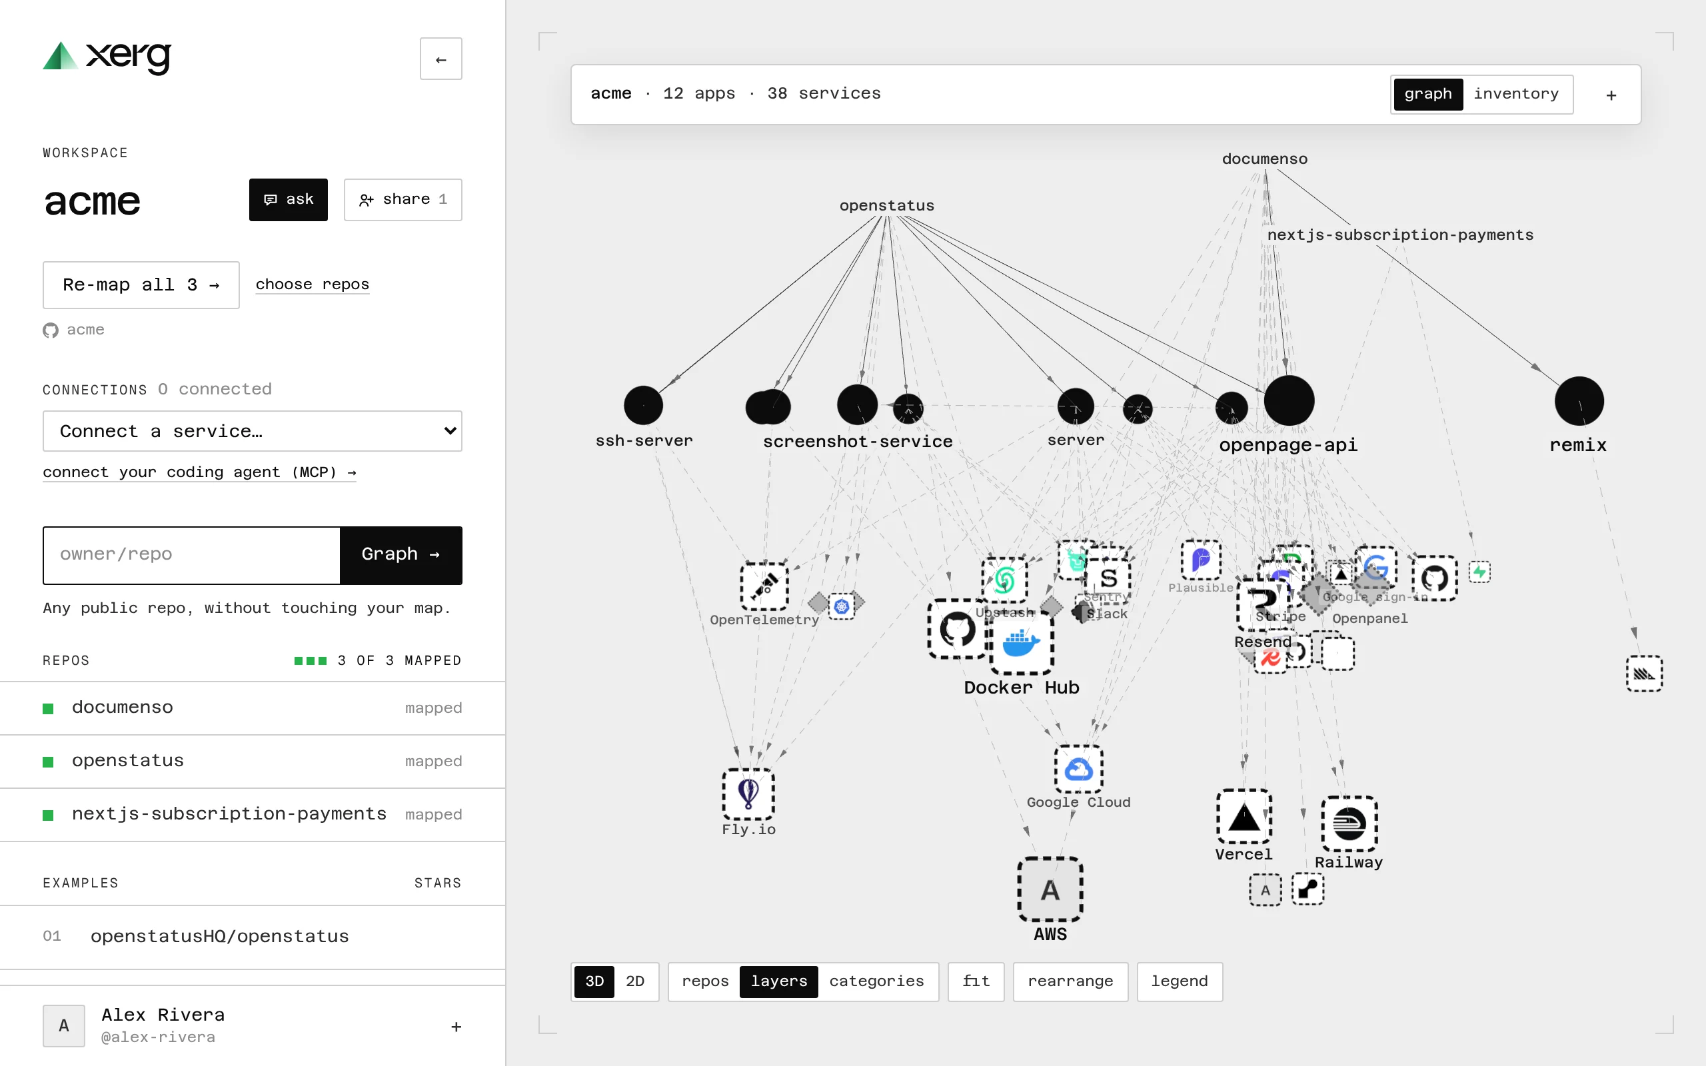Click the fit button
Viewport: 1706px width, 1066px height.
coord(976,981)
